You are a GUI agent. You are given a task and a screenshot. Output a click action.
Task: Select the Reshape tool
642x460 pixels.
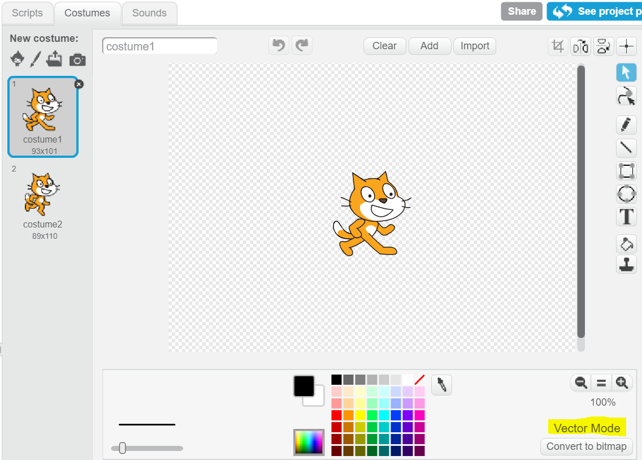click(x=626, y=96)
